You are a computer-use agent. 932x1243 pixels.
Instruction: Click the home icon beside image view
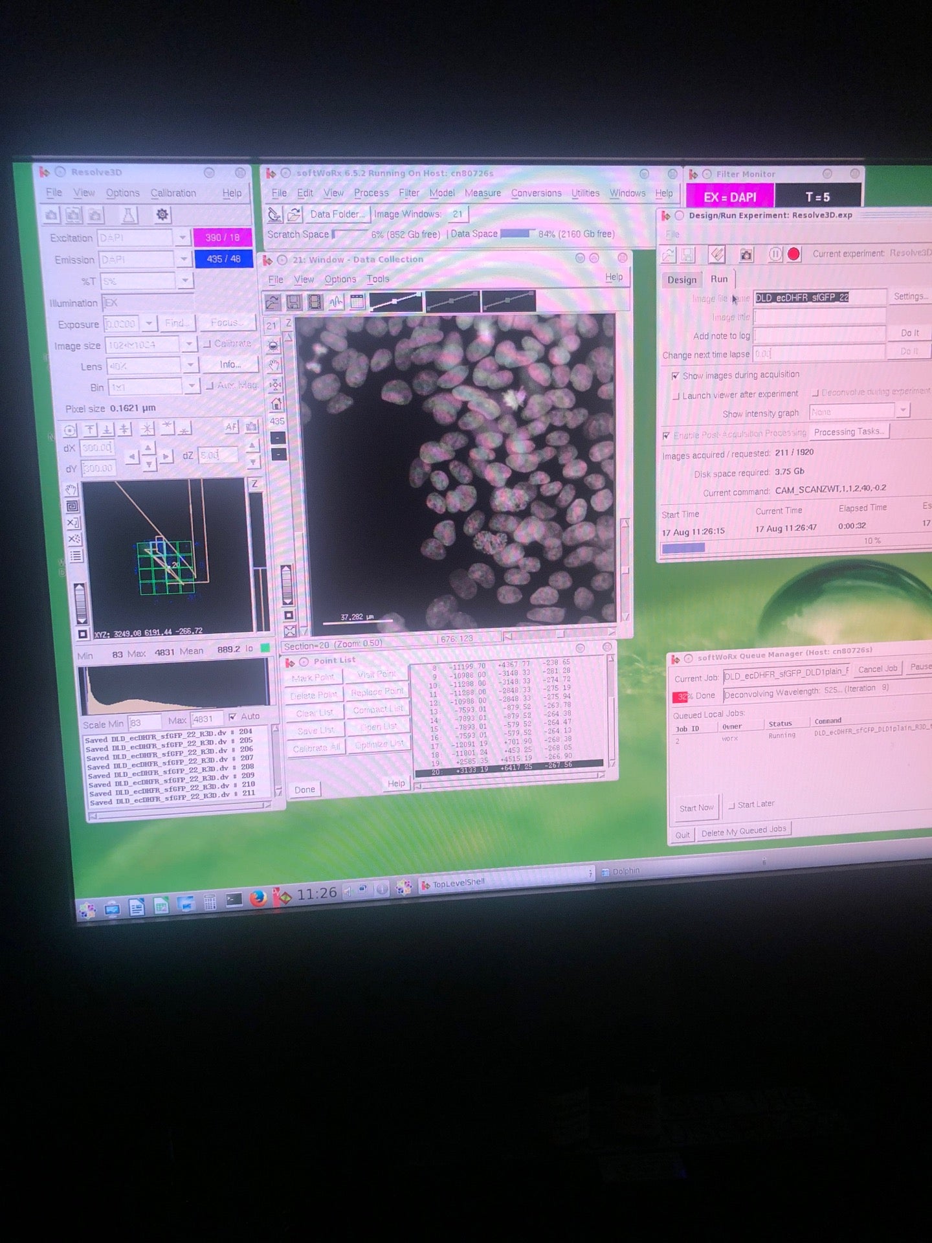[276, 404]
